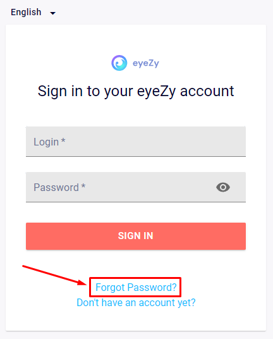Image resolution: width=273 pixels, height=339 pixels.
Task: Click the asterisk after Password label
Action: 83,186
